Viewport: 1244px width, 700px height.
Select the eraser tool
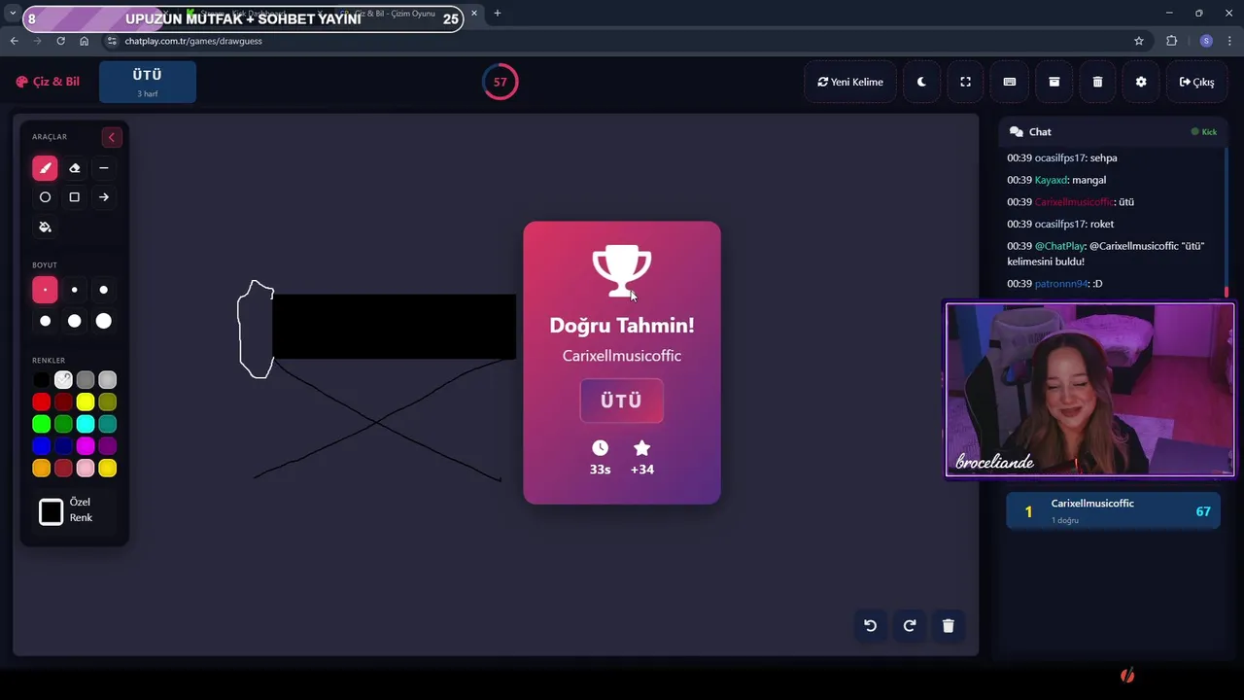coord(74,168)
